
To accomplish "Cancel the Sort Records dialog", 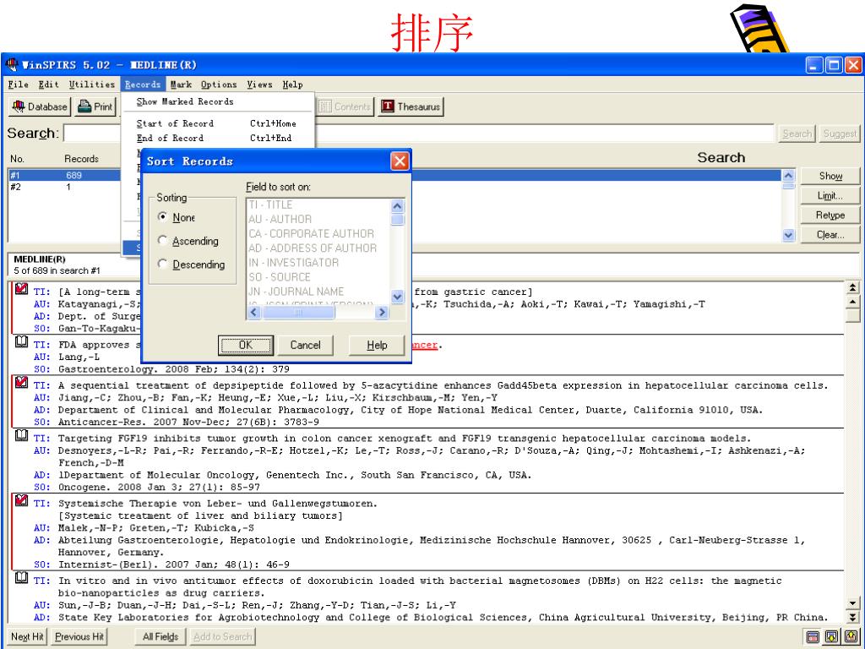I will point(306,346).
